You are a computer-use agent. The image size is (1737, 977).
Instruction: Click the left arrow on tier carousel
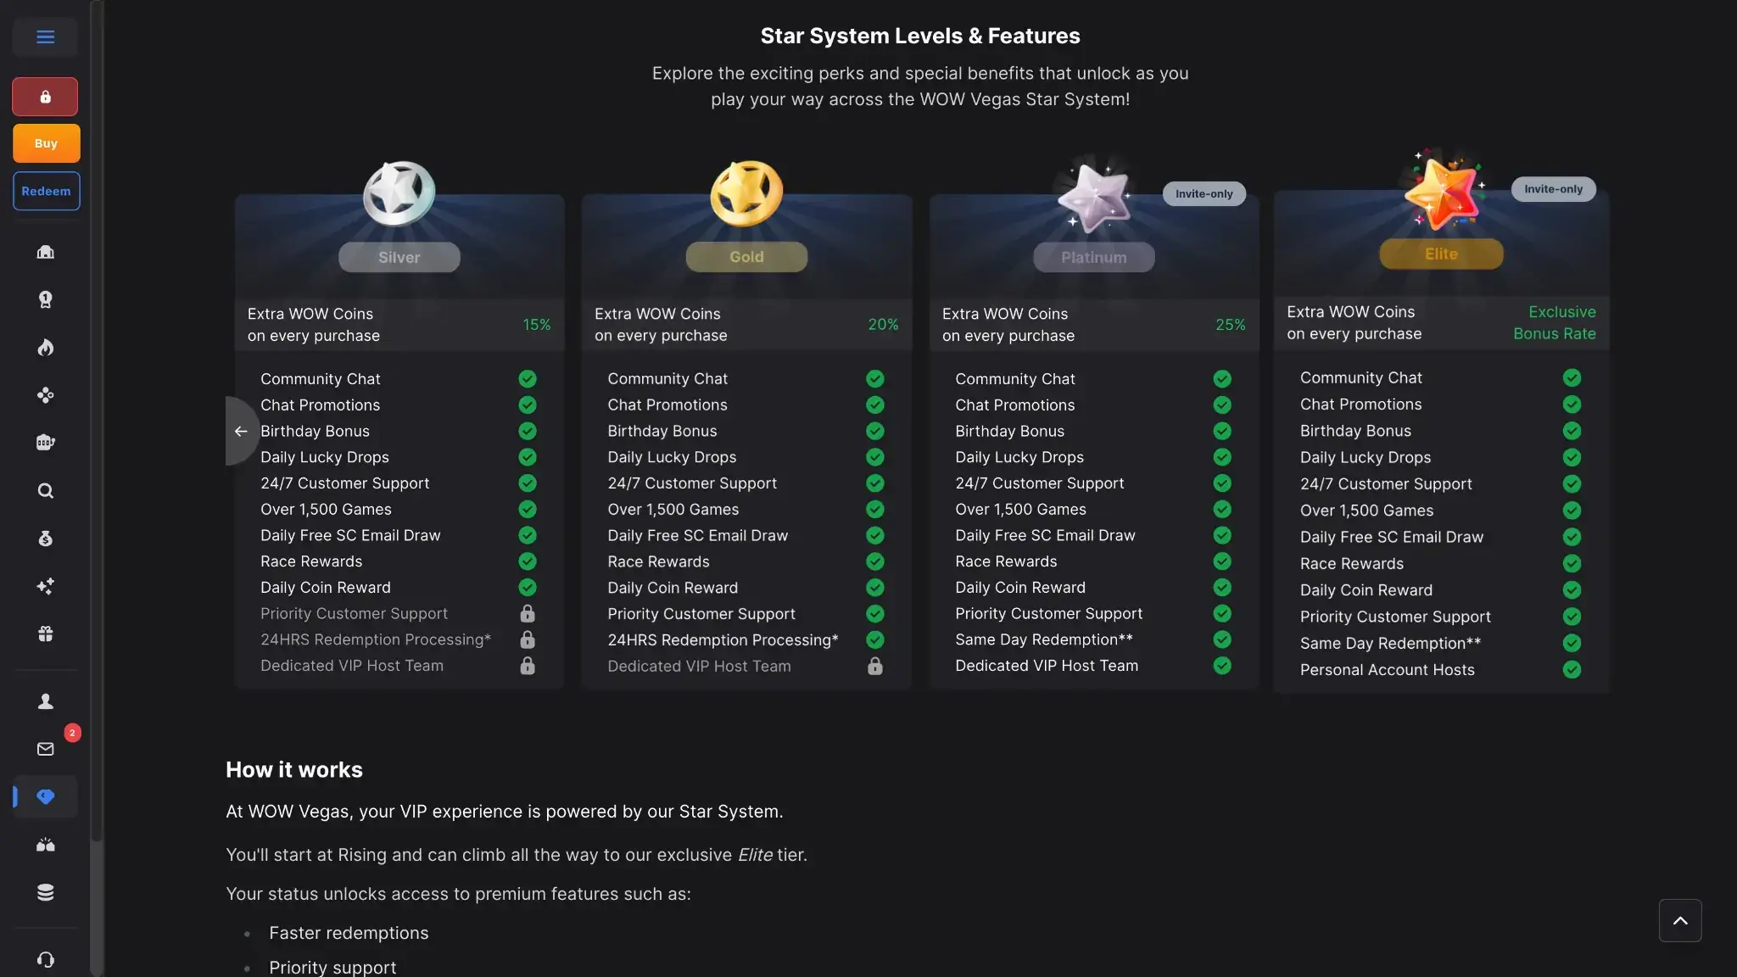tap(241, 431)
